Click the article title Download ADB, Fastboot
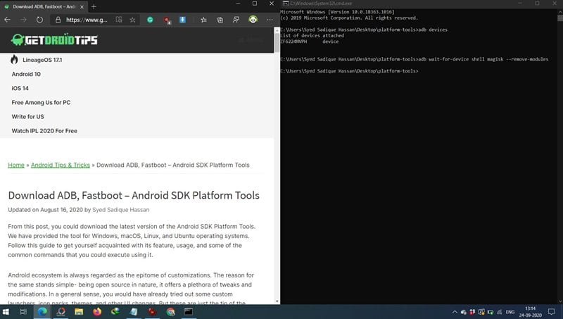 pos(134,196)
